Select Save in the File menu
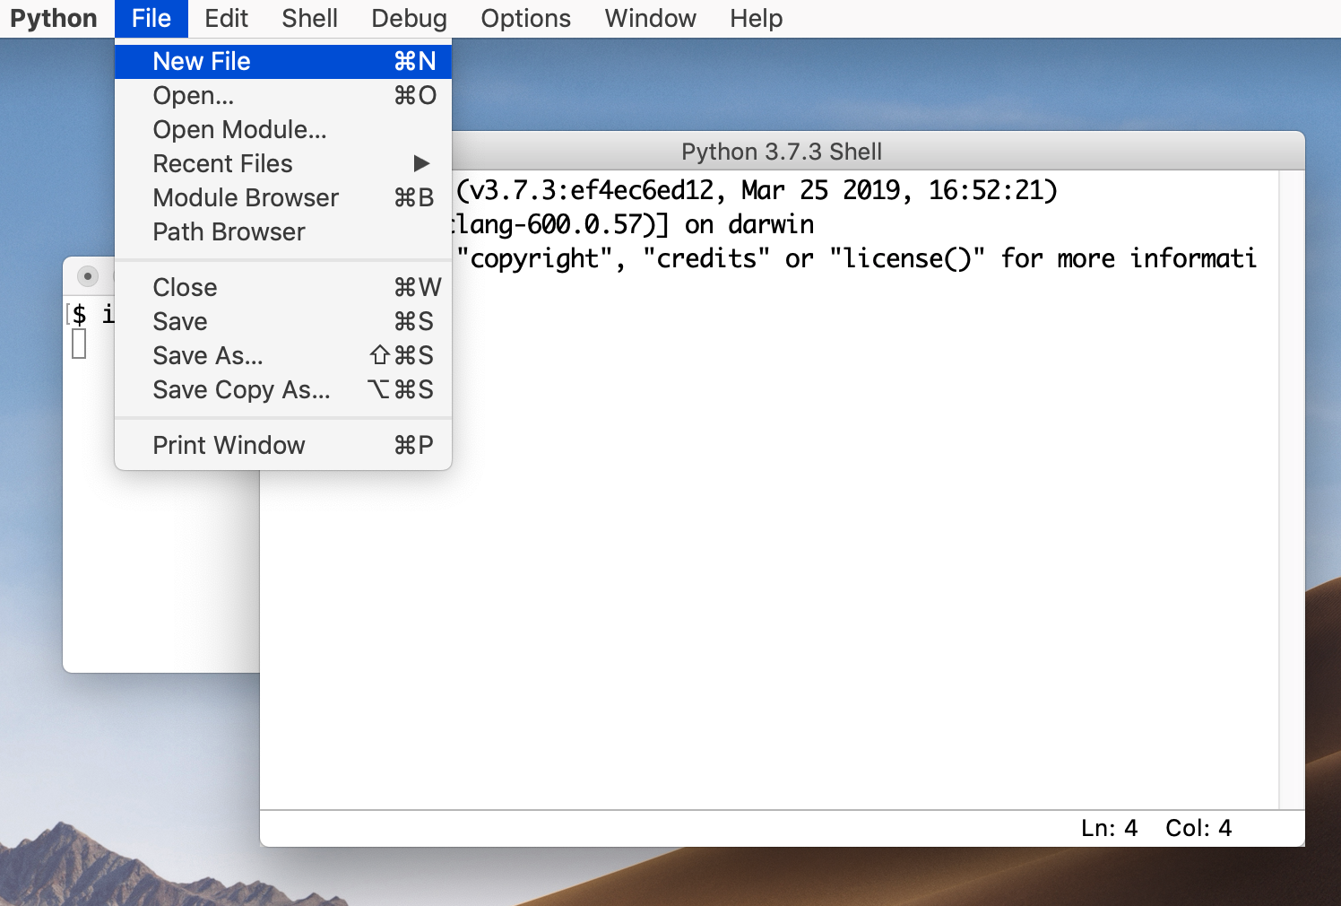Screen dimensions: 1341x906 tap(180, 321)
